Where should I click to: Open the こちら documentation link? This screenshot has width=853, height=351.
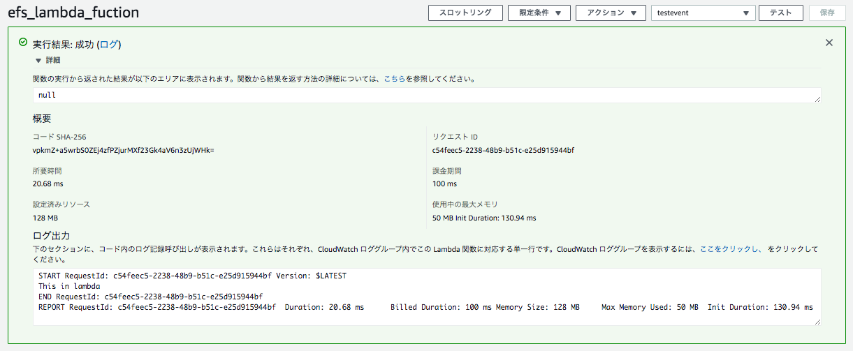(394, 79)
